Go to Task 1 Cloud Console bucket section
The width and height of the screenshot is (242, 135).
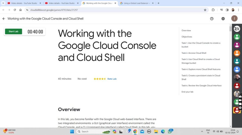click(x=201, y=45)
